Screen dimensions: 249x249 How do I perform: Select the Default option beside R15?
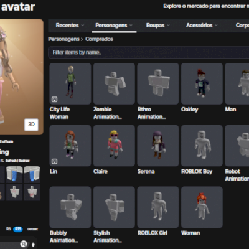coord(32,229)
